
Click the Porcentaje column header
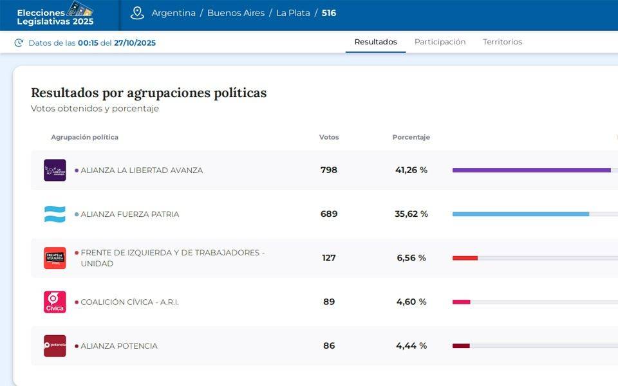click(411, 137)
